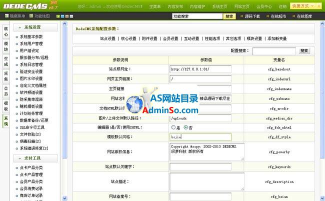Image resolution: width=325 pixels, height=201 pixels.
Task: Click the left menu vertical scrollbar track
Action: point(64,111)
